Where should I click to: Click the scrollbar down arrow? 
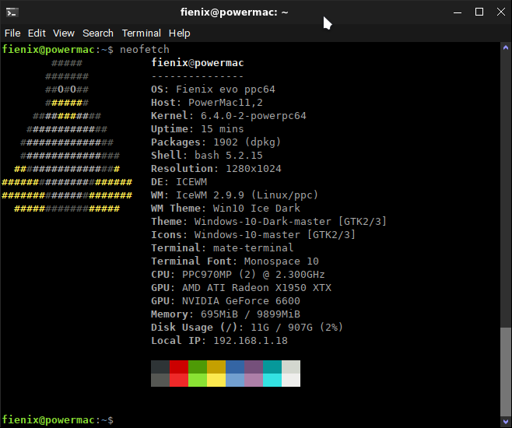pyautogui.click(x=506, y=422)
